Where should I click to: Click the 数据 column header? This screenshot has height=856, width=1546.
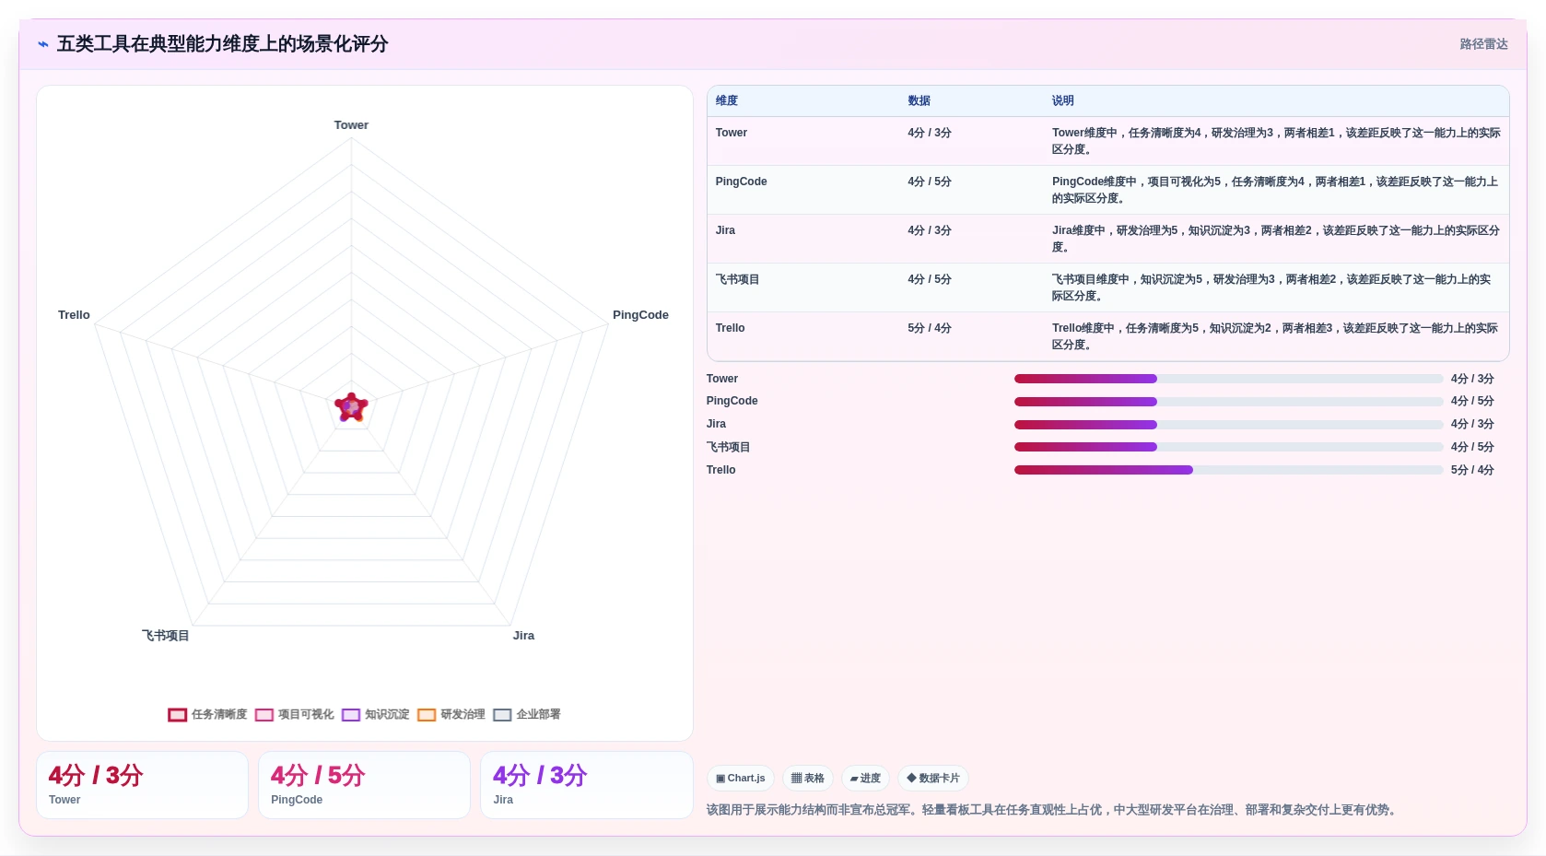point(919,100)
